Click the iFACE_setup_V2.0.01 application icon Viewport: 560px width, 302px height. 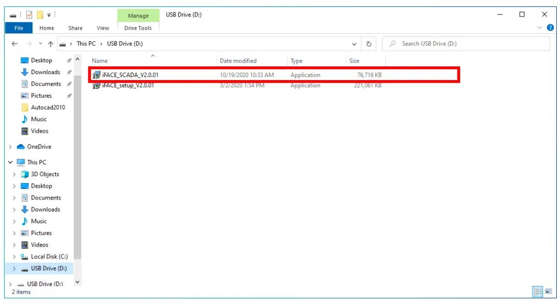(x=96, y=86)
